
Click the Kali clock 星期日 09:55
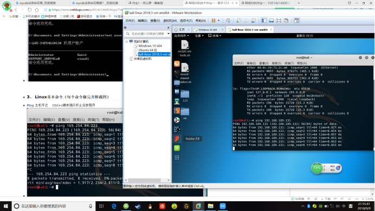click(305, 36)
